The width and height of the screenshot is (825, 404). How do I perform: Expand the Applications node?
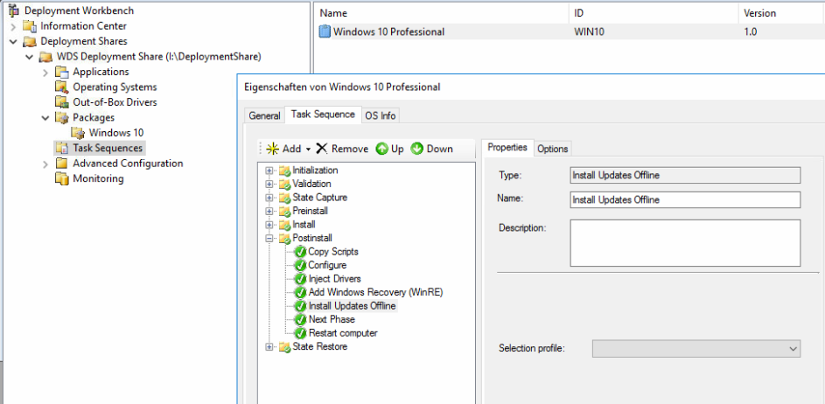point(45,72)
